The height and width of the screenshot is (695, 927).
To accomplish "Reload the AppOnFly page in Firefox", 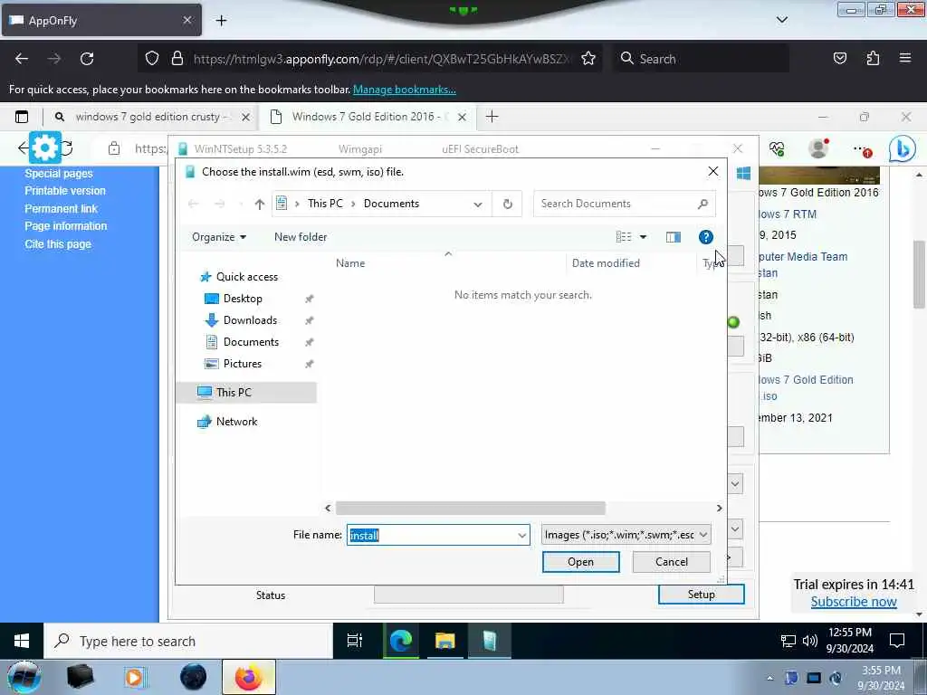I will coord(87,59).
